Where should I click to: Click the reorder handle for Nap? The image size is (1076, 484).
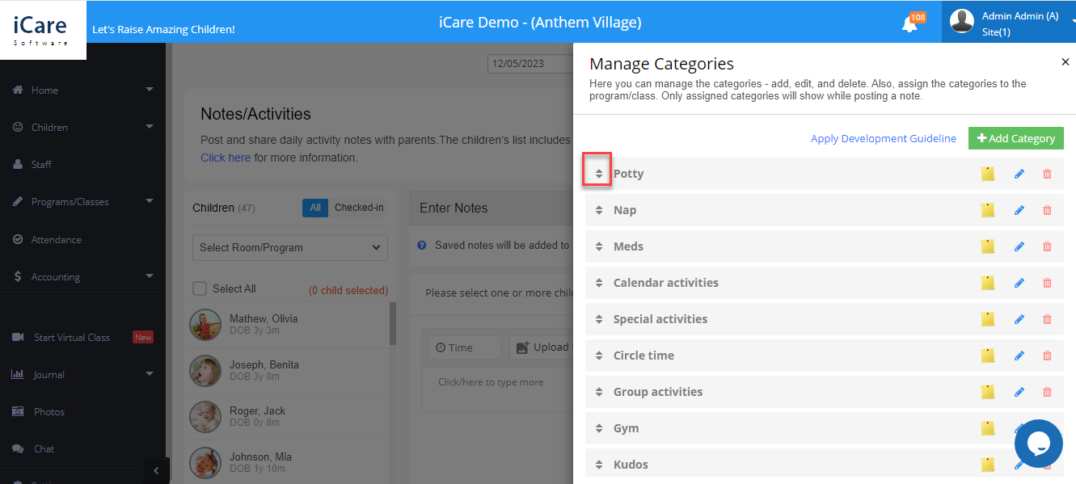(x=599, y=210)
